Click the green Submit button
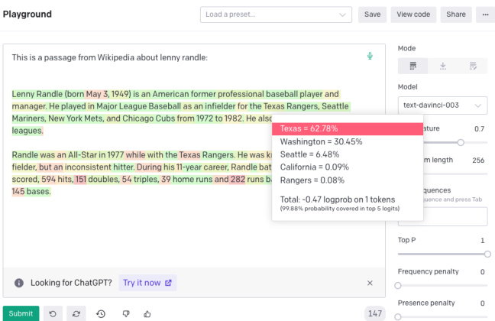Viewport: 495px width, 321px height. pyautogui.click(x=21, y=313)
